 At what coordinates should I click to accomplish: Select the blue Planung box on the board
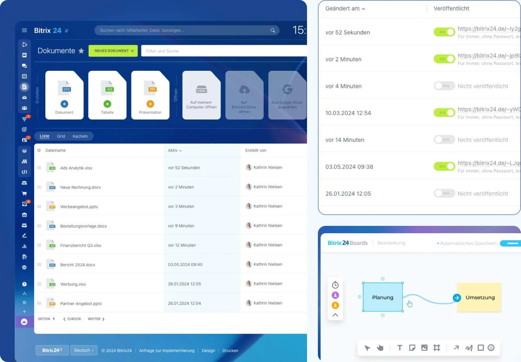(x=383, y=297)
